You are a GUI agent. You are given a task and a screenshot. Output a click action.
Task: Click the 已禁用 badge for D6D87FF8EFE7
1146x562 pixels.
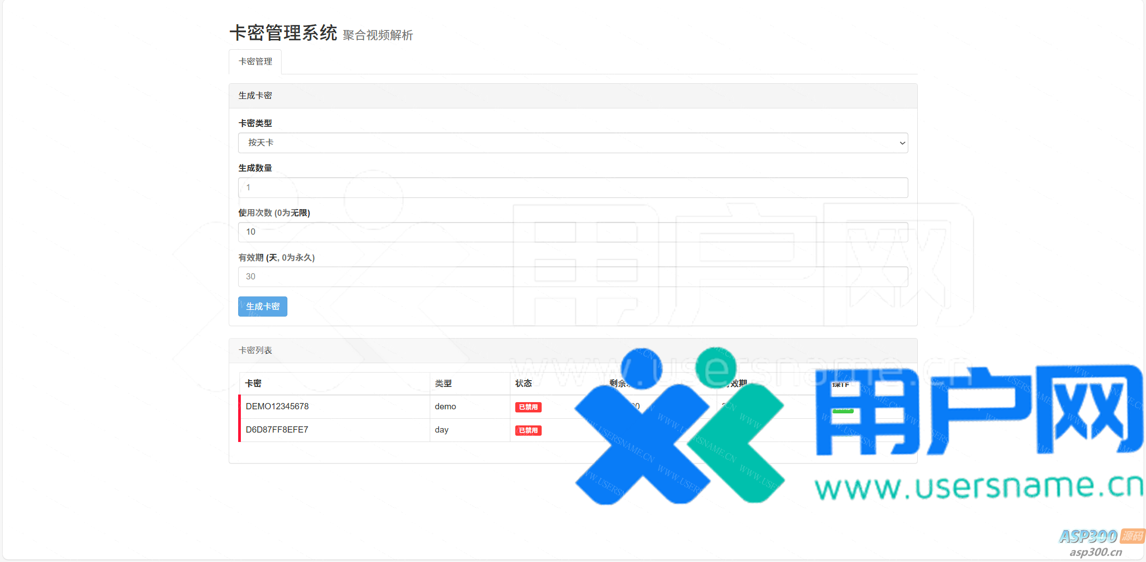click(x=528, y=430)
